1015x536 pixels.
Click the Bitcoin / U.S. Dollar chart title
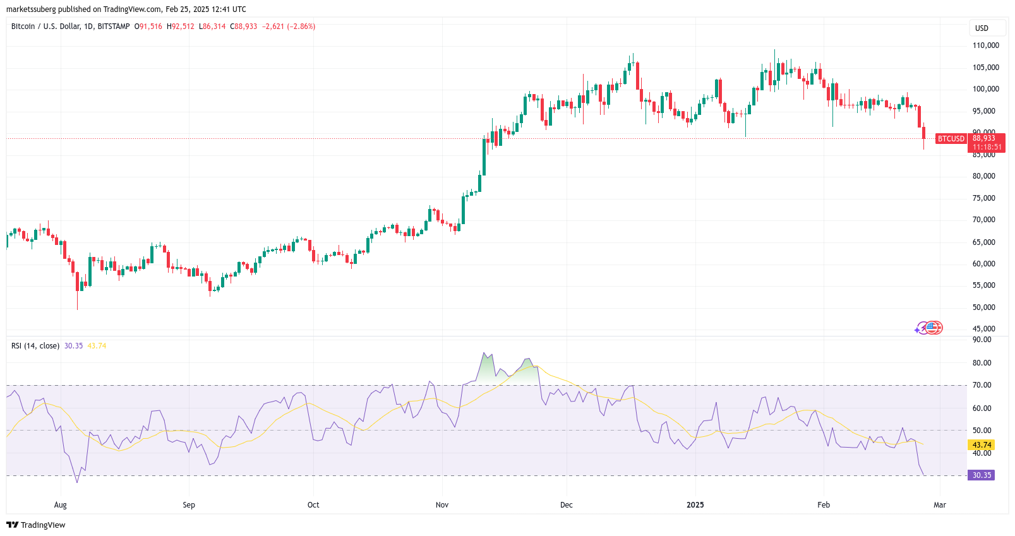point(70,27)
